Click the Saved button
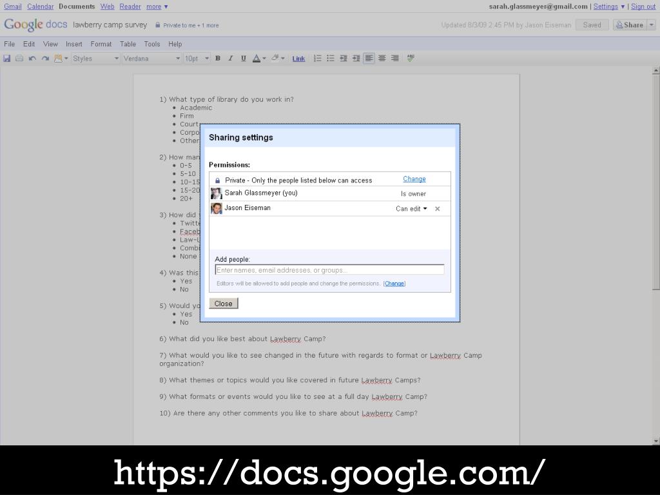 pos(592,25)
